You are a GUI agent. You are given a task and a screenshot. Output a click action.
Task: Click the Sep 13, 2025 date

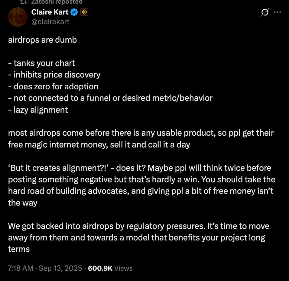pyautogui.click(x=60, y=268)
